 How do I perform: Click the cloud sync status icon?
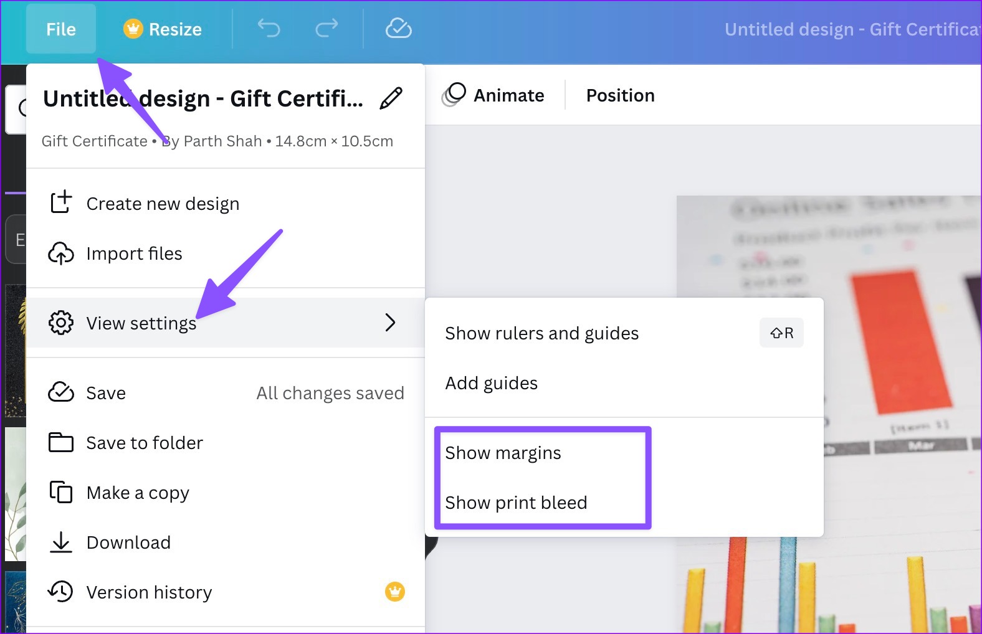tap(399, 28)
